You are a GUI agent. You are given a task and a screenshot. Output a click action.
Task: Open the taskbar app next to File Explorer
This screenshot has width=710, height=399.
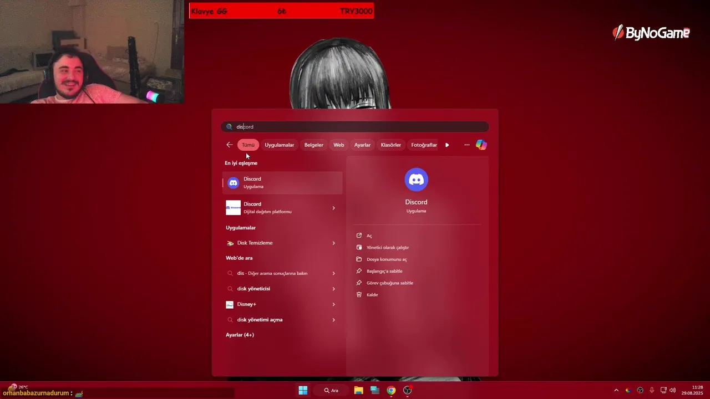click(375, 390)
